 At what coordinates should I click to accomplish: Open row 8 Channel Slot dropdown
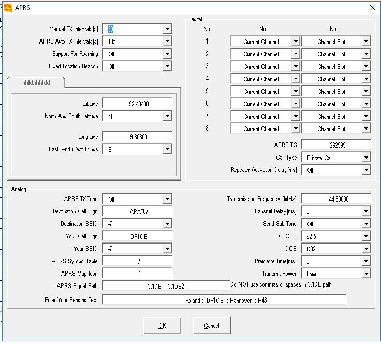366,128
